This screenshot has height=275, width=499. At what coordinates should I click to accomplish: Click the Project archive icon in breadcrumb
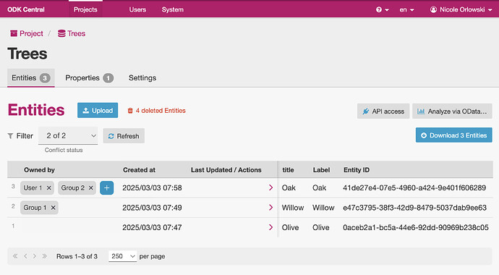tap(14, 33)
